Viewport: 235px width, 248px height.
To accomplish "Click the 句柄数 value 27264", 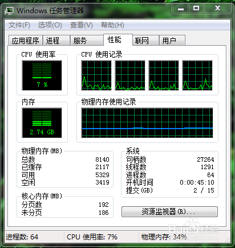I will [205, 159].
